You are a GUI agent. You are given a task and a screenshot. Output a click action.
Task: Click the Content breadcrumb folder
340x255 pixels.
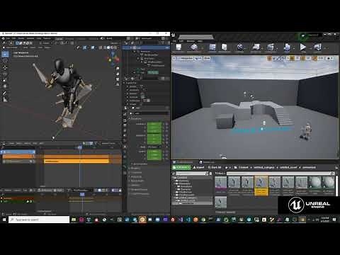pyautogui.click(x=243, y=167)
